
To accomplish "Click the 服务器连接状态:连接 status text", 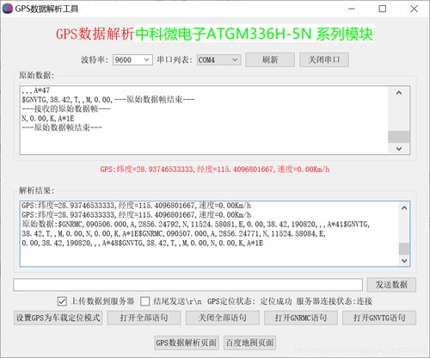I will [x=334, y=301].
